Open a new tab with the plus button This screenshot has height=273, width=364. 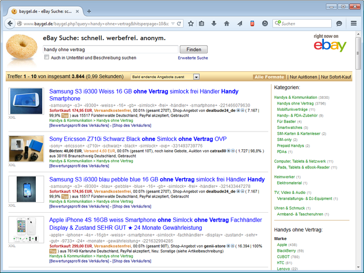point(89,11)
